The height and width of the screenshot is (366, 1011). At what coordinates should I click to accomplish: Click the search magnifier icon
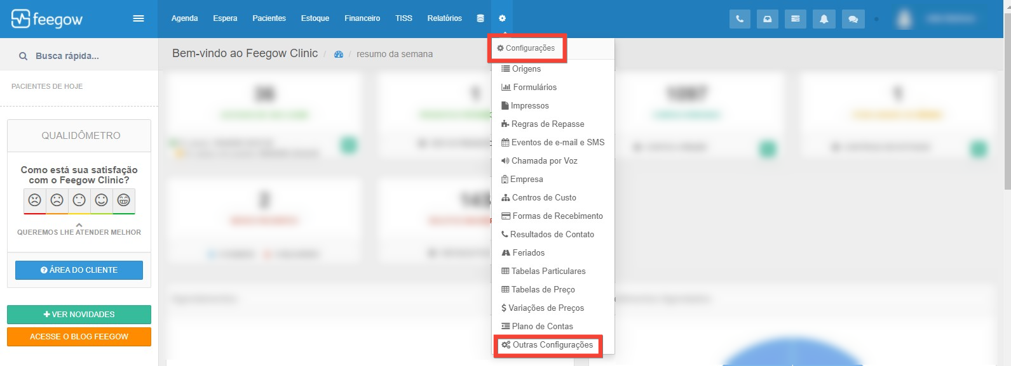tap(24, 56)
